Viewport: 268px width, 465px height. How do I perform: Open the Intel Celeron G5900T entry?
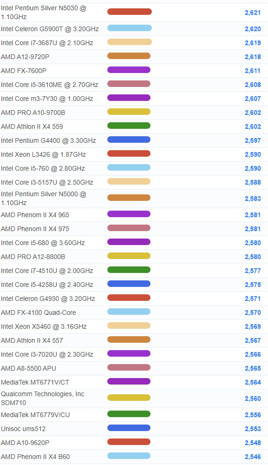point(50,29)
